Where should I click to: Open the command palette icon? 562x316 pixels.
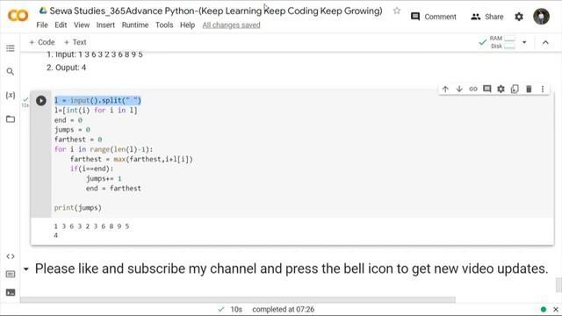pos(10,274)
